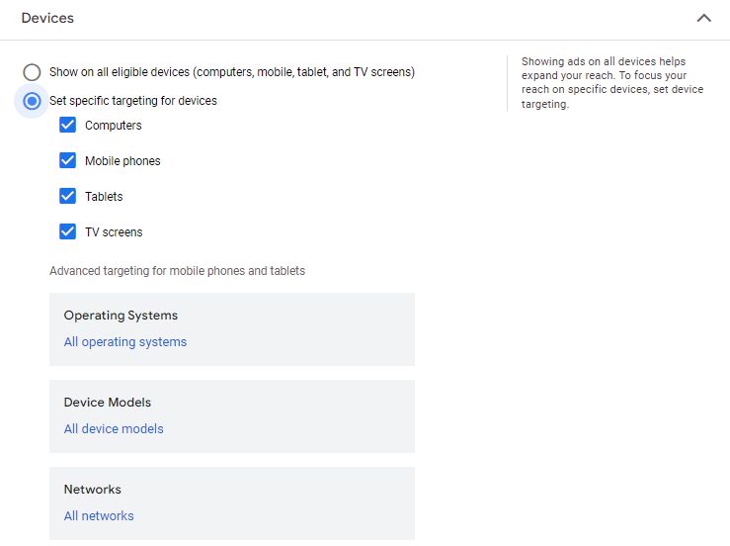Uncheck the Computers checkbox
The height and width of the screenshot is (546, 730).
click(68, 126)
